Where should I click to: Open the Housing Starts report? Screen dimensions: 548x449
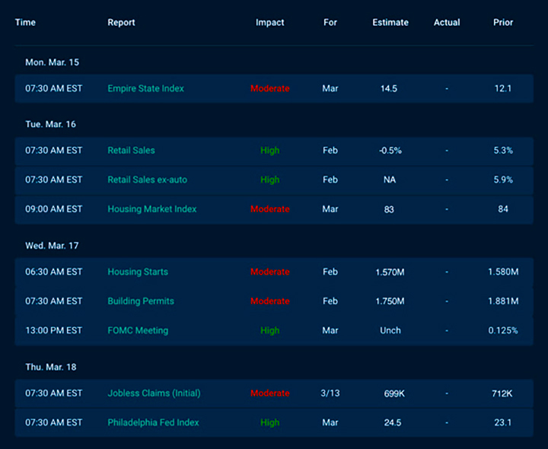138,272
